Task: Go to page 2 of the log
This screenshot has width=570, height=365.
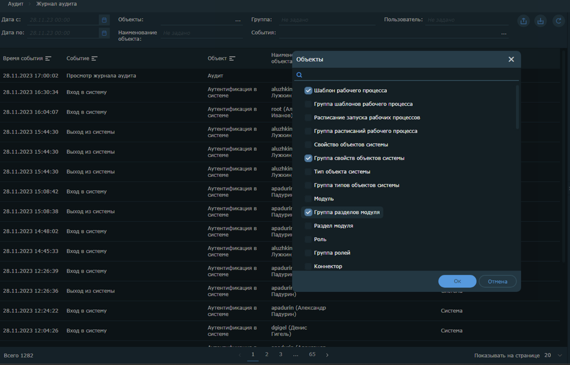Action: pyautogui.click(x=267, y=354)
